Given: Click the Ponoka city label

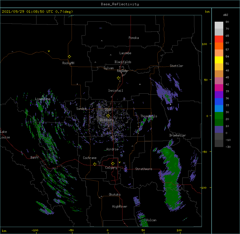Looking at the screenshot, I should [134, 38].
